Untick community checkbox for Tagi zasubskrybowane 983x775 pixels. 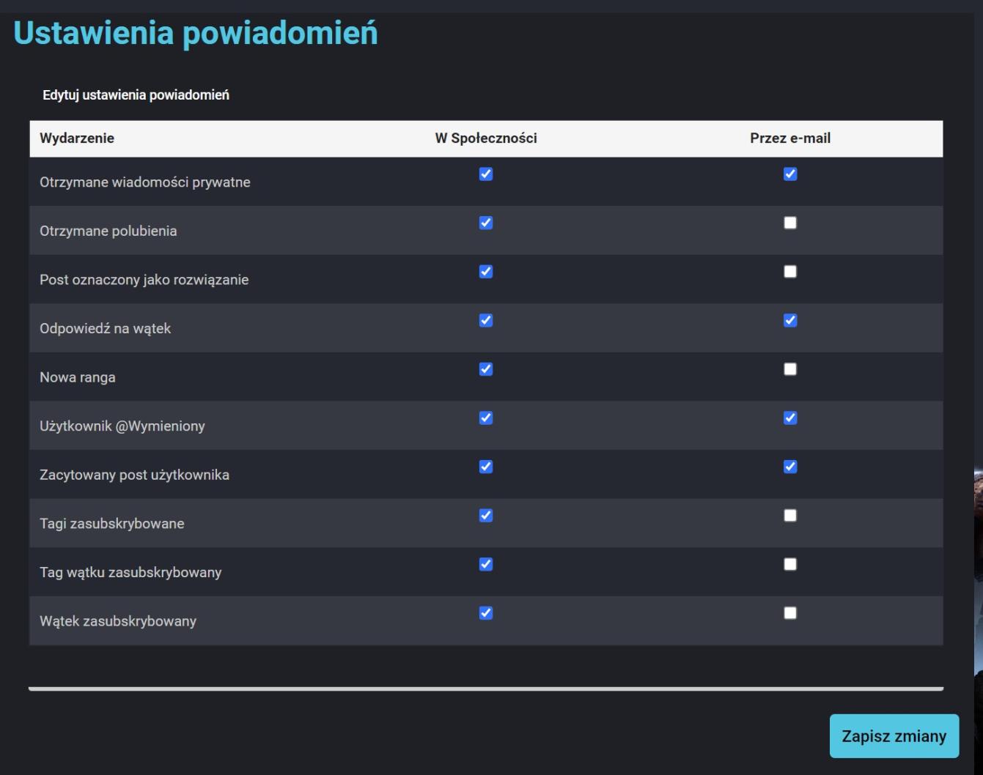click(486, 516)
